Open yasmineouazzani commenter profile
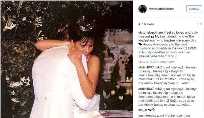Viewport: 204px width, 118px height. click(151, 115)
